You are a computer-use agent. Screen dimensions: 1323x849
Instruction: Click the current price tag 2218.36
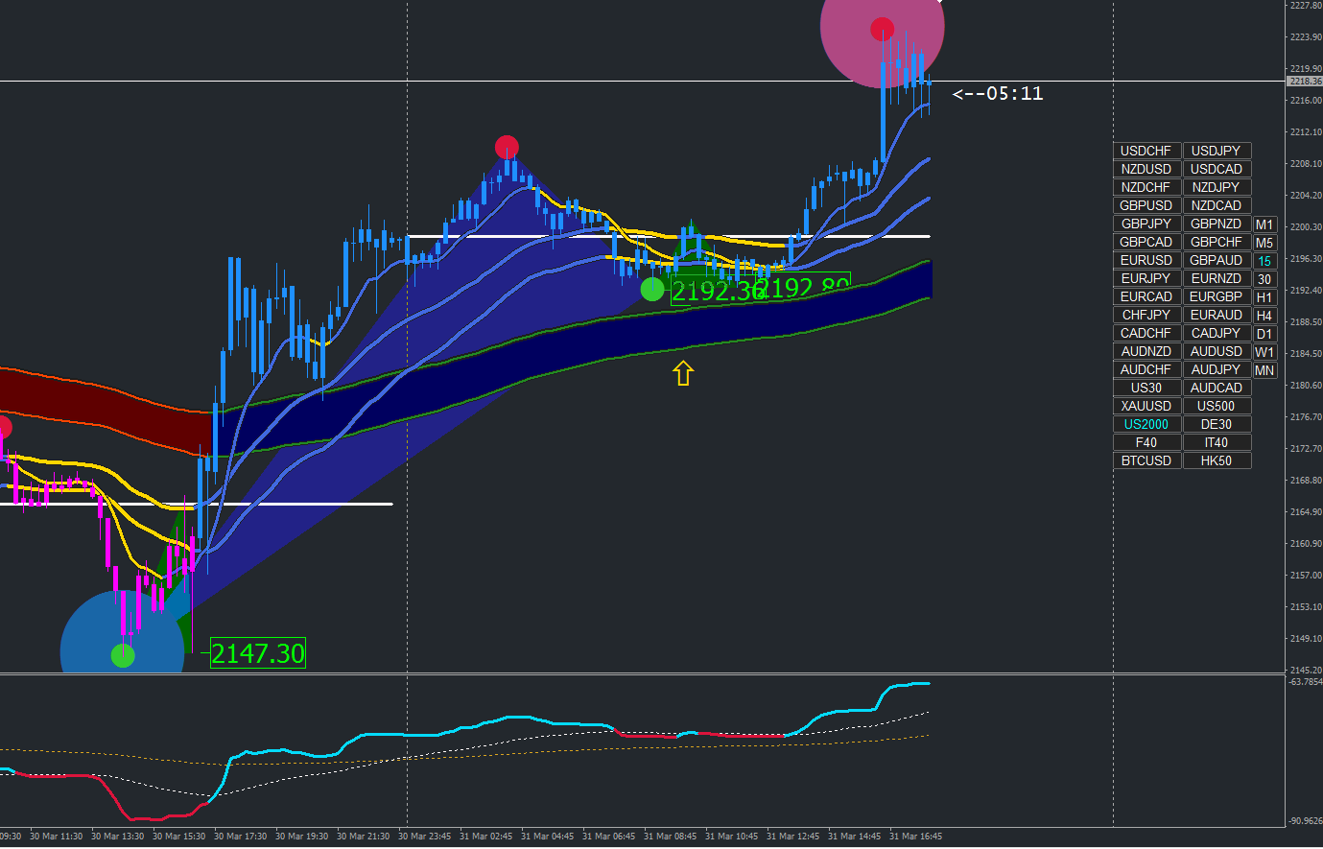click(1304, 82)
